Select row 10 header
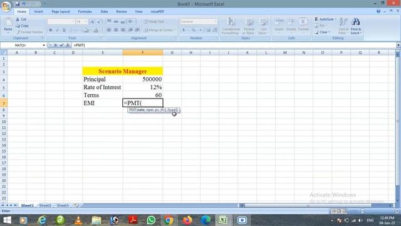 tap(4, 122)
